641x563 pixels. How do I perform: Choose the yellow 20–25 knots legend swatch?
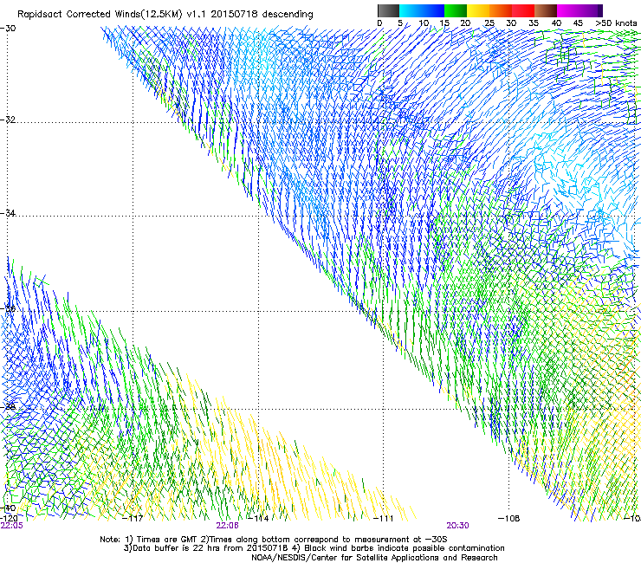(x=478, y=10)
